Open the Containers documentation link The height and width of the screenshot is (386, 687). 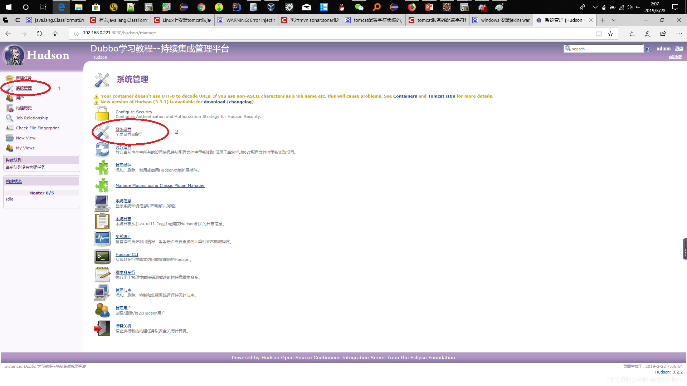tap(405, 96)
